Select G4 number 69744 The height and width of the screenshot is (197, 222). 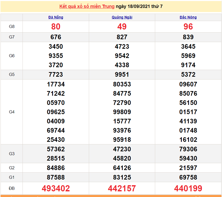pyautogui.click(x=56, y=130)
